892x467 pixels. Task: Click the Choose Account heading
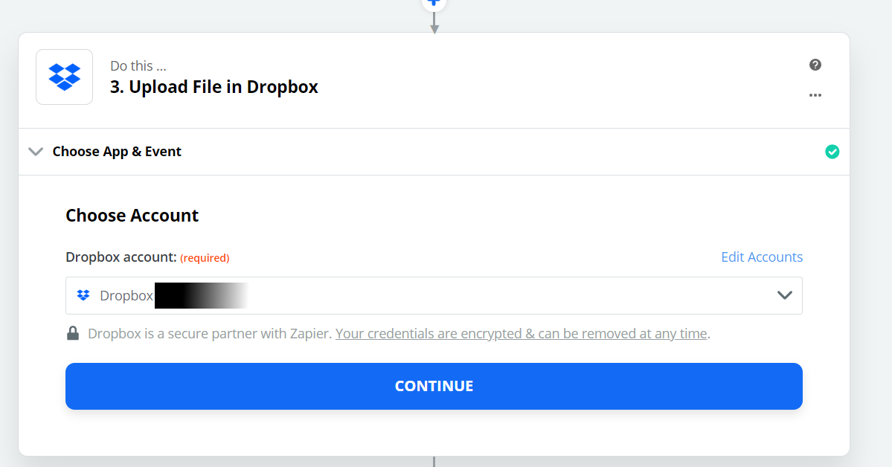[132, 216]
